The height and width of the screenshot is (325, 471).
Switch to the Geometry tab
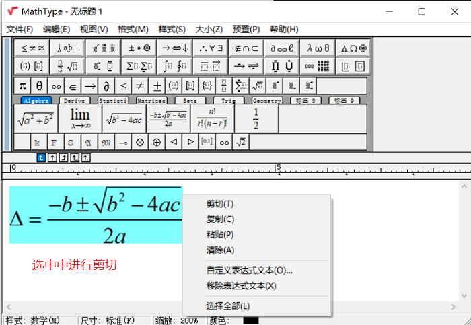(x=267, y=101)
